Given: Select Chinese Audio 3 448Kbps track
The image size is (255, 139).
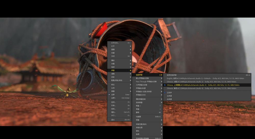Looking at the screenshot, I should [x=207, y=85].
